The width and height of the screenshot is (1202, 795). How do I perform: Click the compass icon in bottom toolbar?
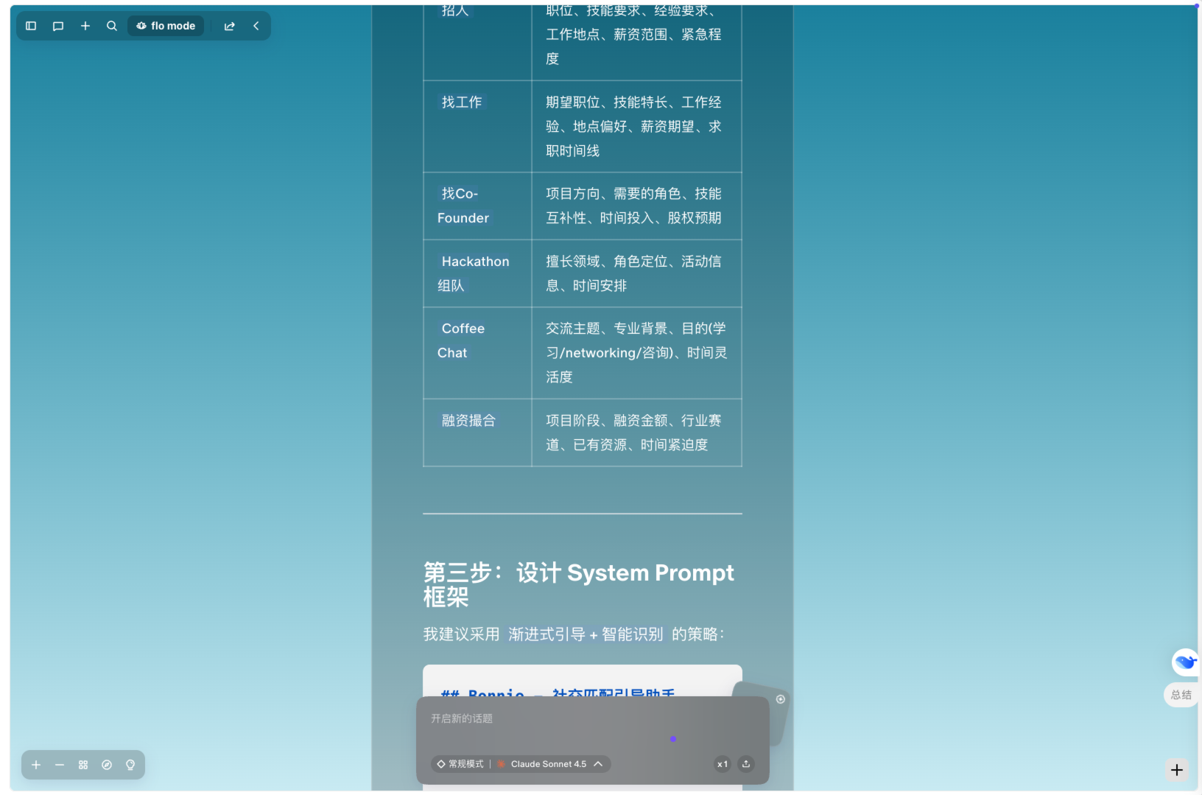click(107, 765)
